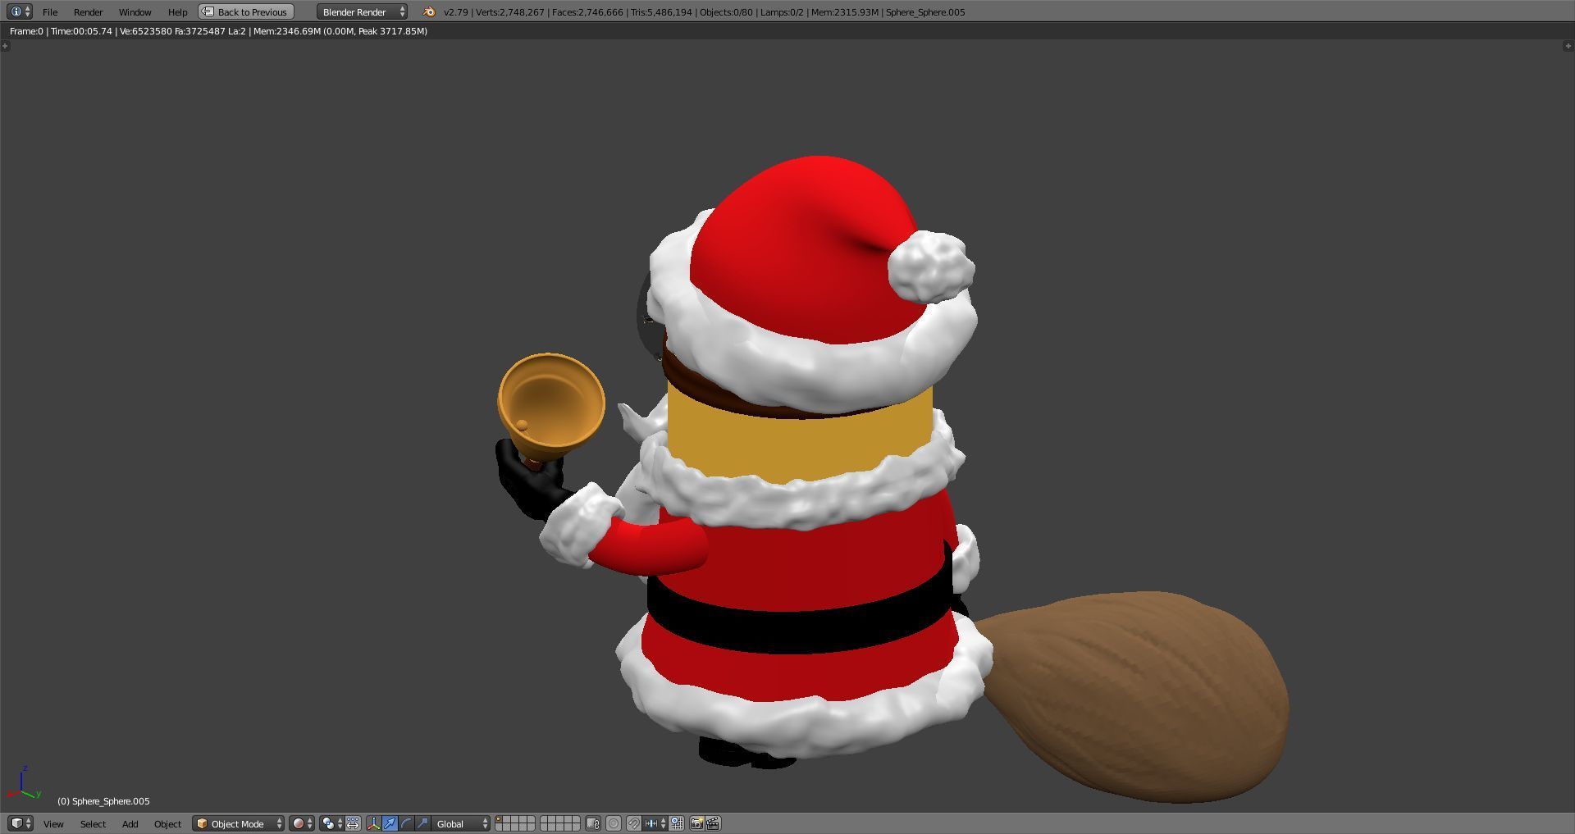Open the 3D View editor type selector
The height and width of the screenshot is (834, 1575).
20,823
